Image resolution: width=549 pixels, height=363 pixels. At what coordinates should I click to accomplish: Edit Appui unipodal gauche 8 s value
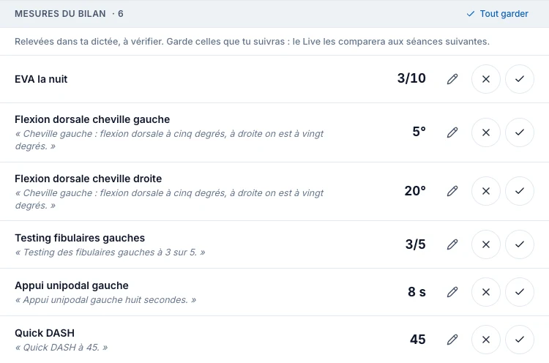452,292
